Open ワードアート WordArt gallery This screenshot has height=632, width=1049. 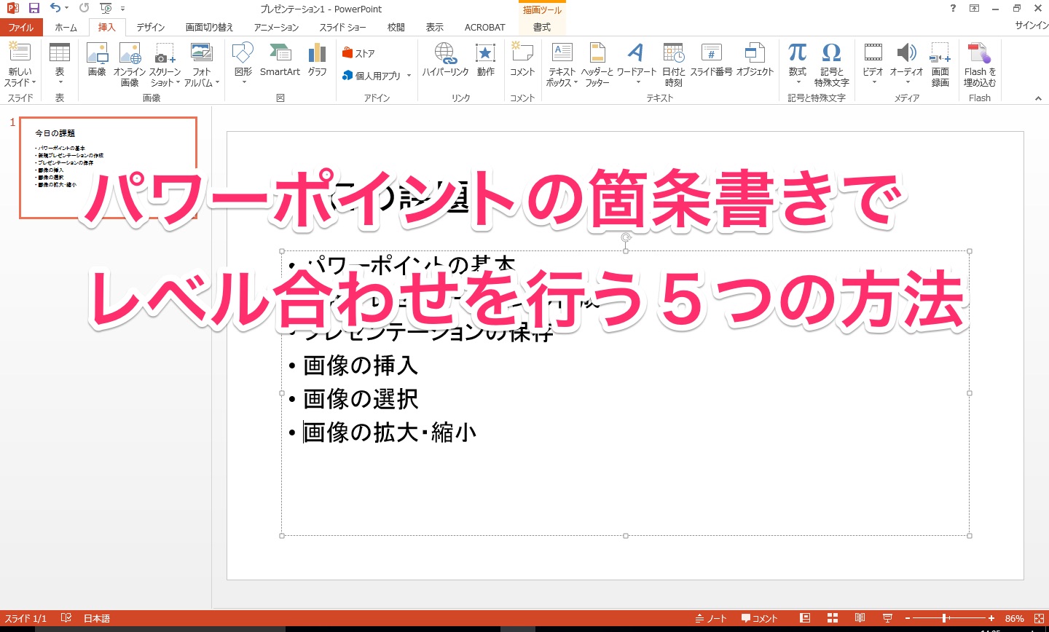[x=637, y=63]
